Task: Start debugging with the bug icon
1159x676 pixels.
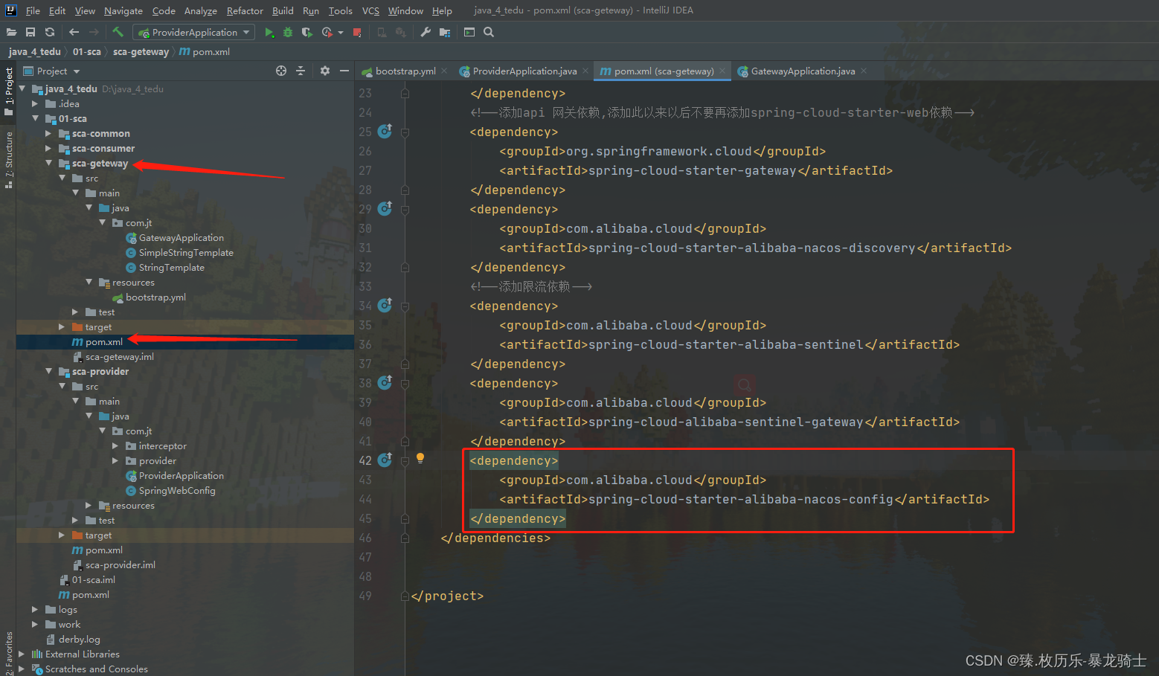Action: (288, 32)
